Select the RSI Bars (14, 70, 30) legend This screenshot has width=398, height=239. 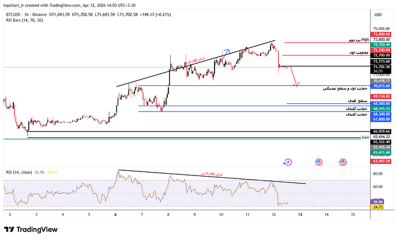[24, 20]
